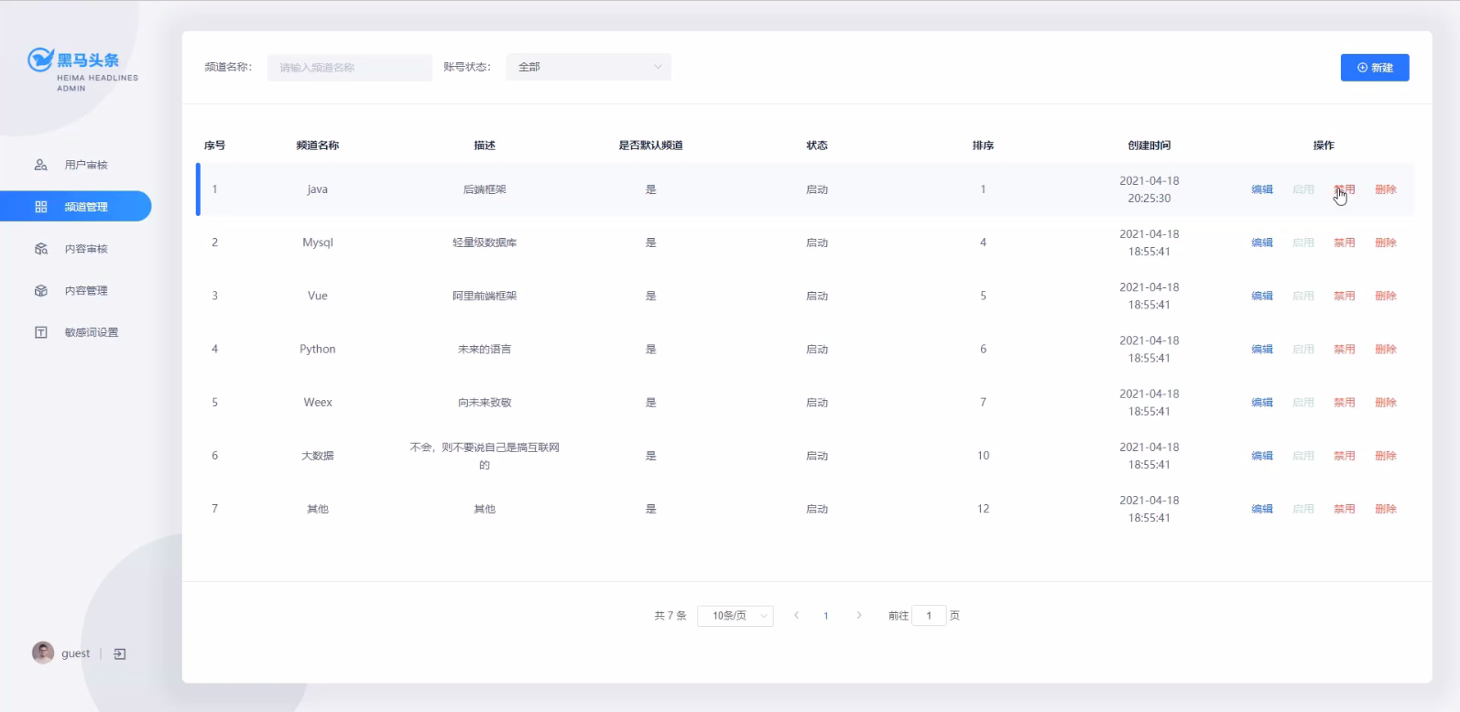Click 禁用 for the 大数据 channel
The image size is (1460, 712).
tap(1345, 456)
